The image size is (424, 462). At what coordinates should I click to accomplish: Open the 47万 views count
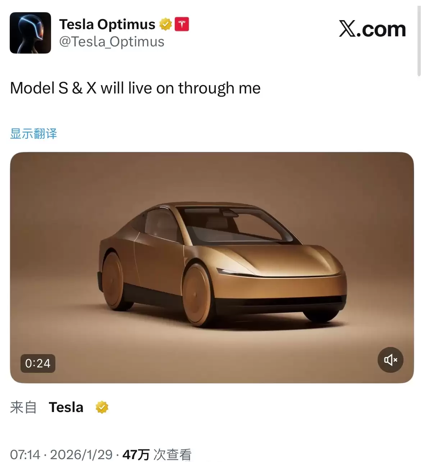coord(136,454)
